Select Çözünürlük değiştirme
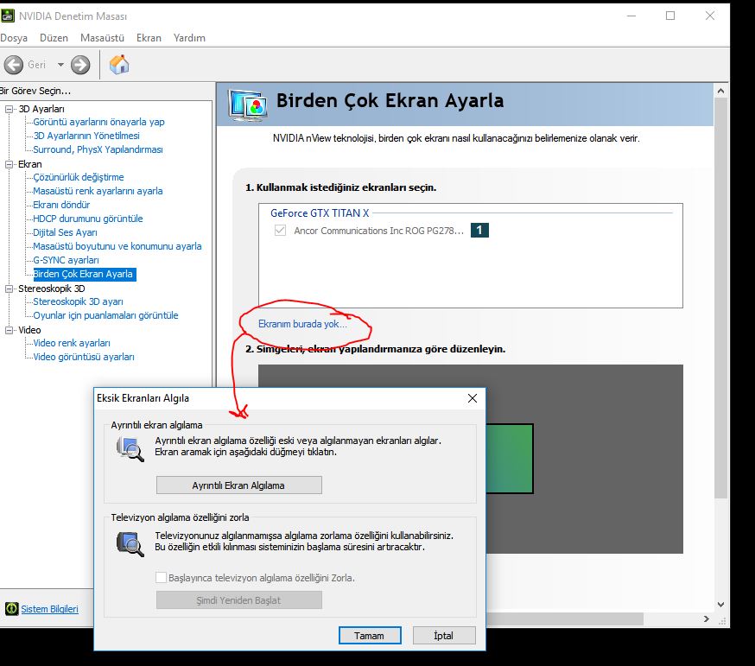This screenshot has height=666, width=755. tap(79, 177)
